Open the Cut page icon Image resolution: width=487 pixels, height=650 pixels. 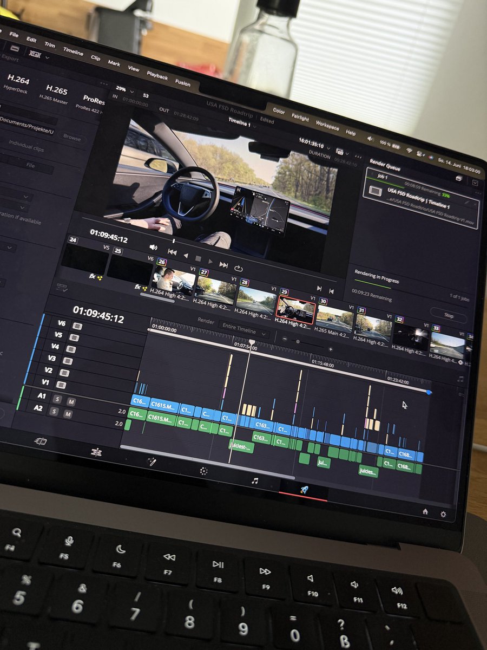(x=41, y=441)
